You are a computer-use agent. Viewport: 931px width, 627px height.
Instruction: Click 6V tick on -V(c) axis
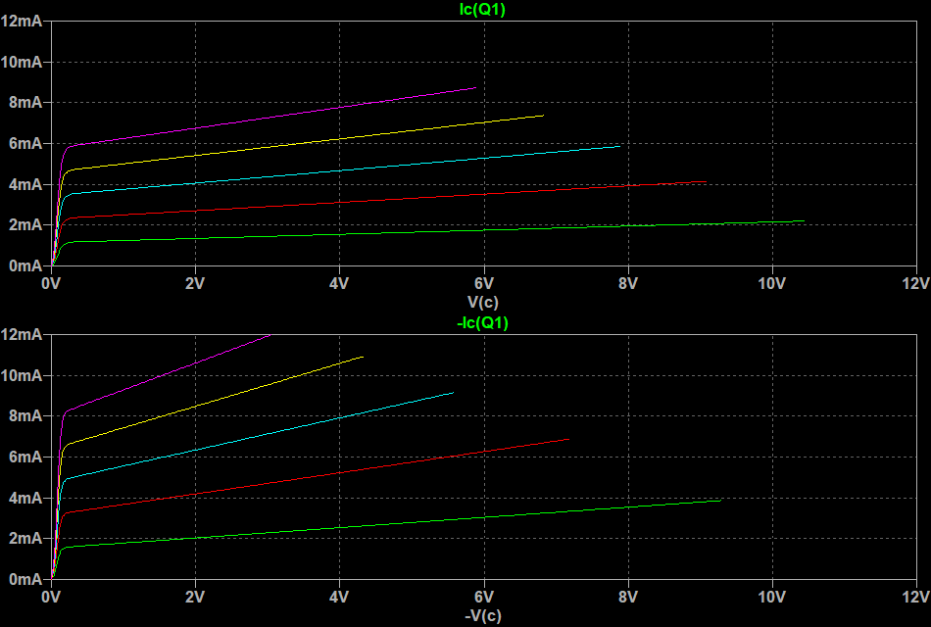[x=484, y=598]
